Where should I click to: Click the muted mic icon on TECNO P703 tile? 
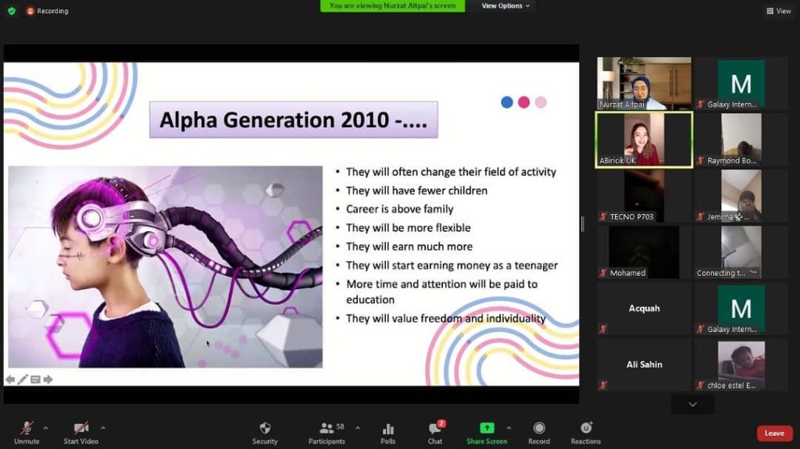click(603, 217)
